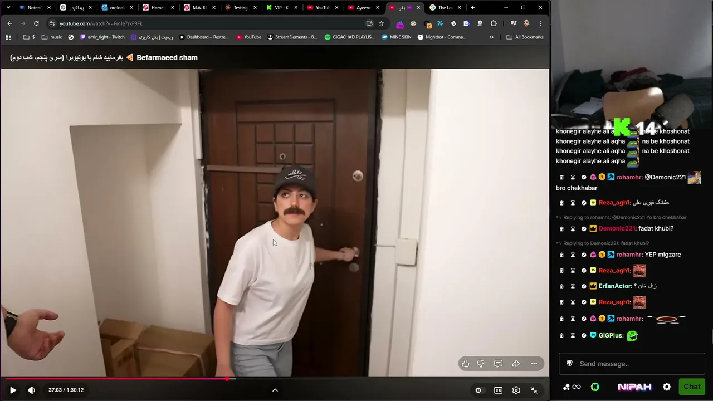Image resolution: width=713 pixels, height=401 pixels.
Task: Open the GiGPlus username in chat
Action: (x=611, y=336)
